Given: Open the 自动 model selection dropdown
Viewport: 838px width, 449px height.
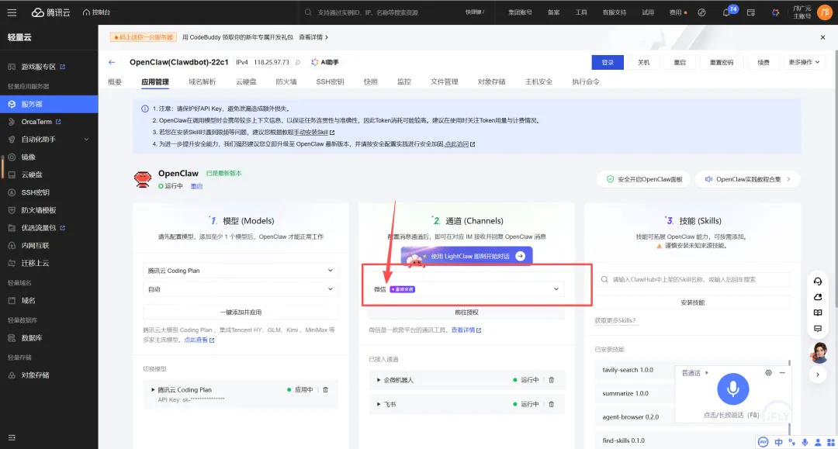Looking at the screenshot, I should point(241,289).
